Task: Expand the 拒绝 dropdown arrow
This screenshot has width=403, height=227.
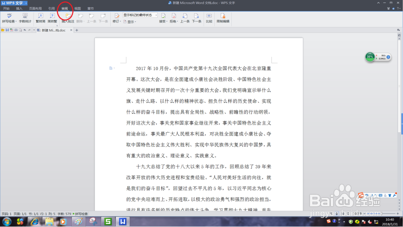Action: pyautogui.click(x=177, y=22)
